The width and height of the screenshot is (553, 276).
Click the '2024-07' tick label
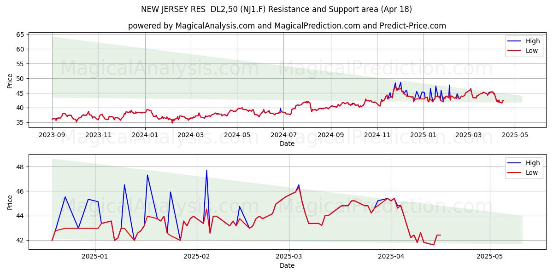pyautogui.click(x=284, y=135)
